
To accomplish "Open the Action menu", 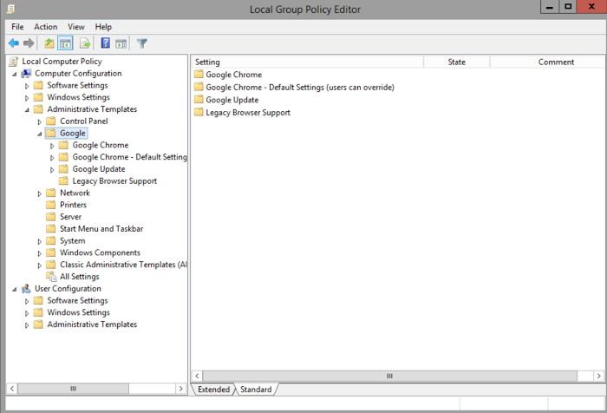I will 45,27.
